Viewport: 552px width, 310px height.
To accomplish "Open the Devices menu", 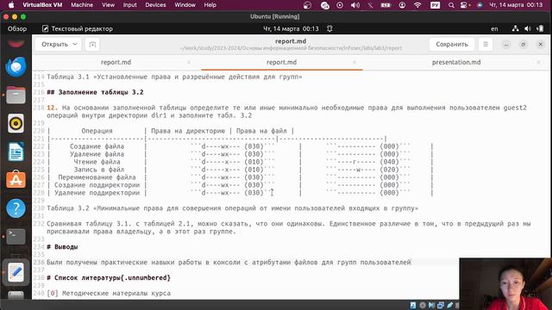I will (155, 5).
